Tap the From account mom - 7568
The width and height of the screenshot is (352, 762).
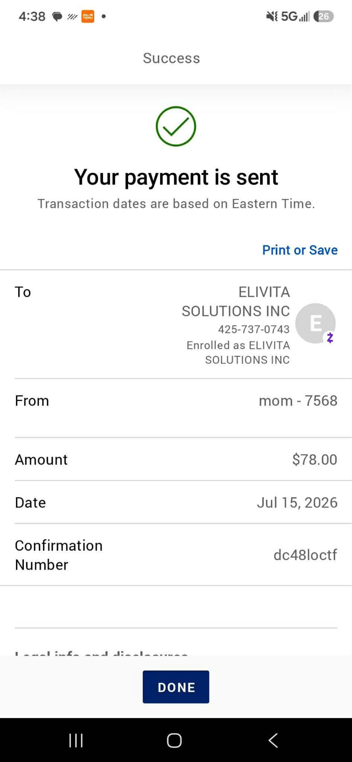(x=298, y=401)
